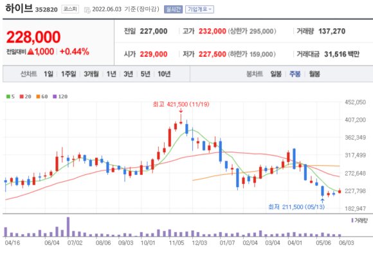
Task: Click the calendar clock icon beside the date
Action: tap(87, 10)
